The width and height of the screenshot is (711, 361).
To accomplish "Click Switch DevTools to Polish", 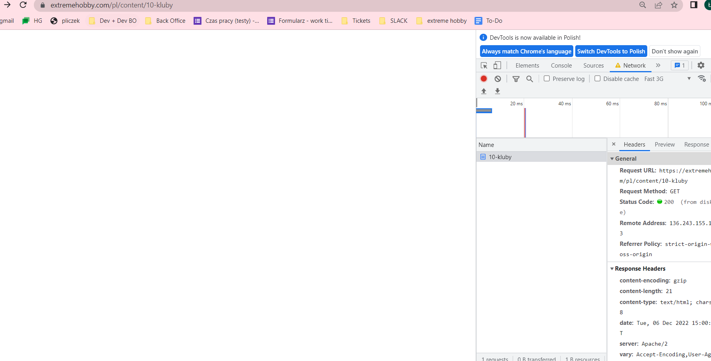I will coord(611,51).
